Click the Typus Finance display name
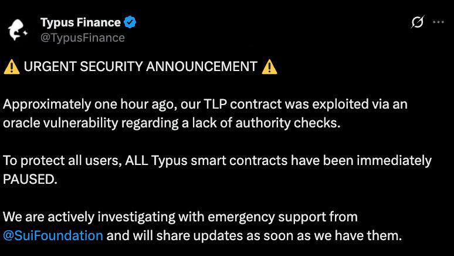The height and width of the screenshot is (256, 454). pyautogui.click(x=80, y=23)
